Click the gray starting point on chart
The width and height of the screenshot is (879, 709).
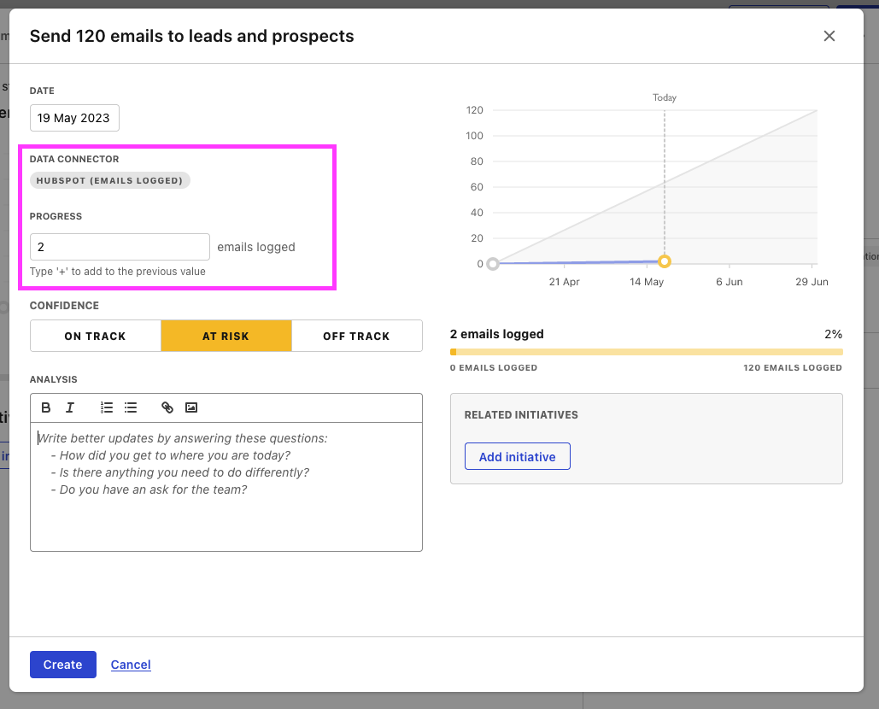493,264
